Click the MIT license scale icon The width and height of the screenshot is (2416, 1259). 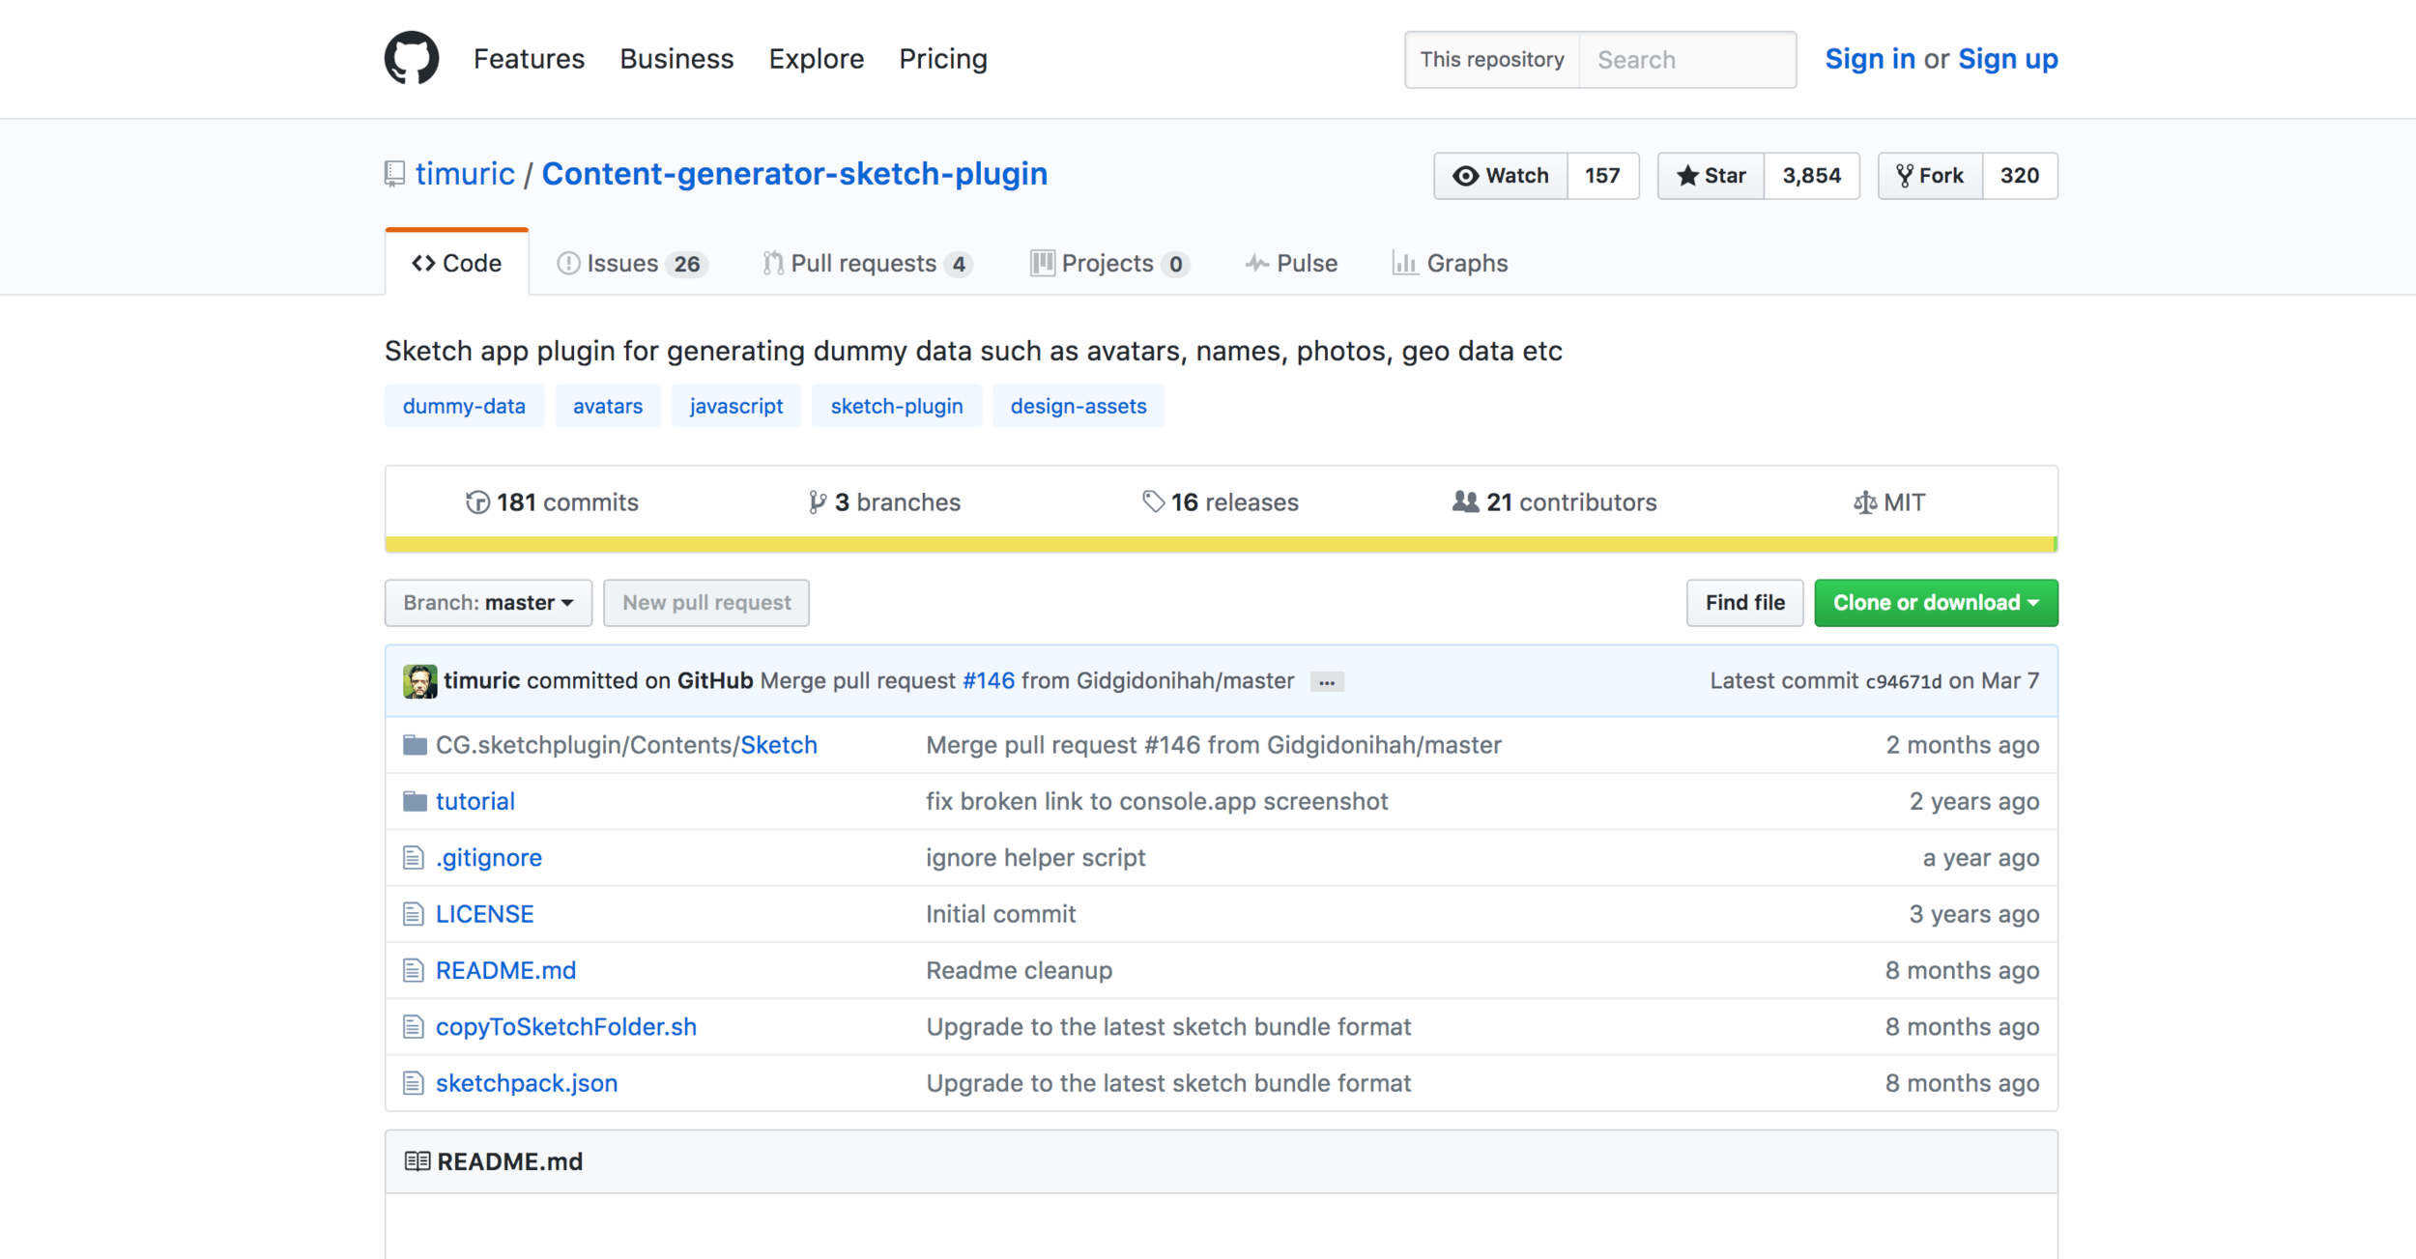click(x=1864, y=502)
